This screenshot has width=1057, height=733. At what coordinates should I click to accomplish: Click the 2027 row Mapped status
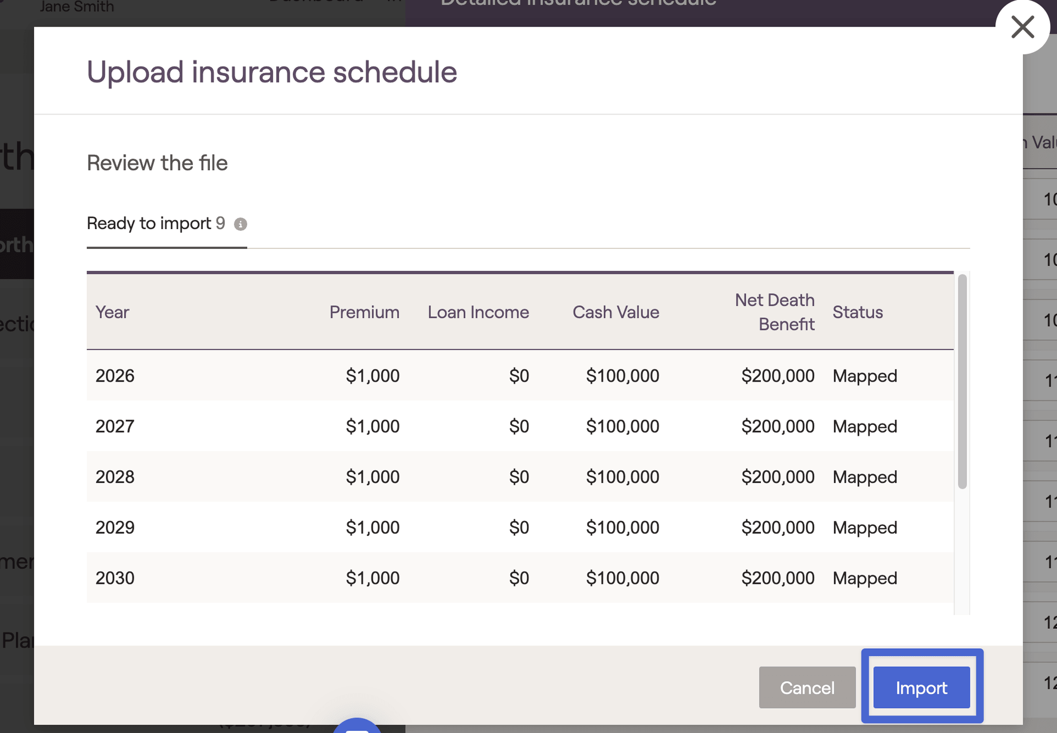coord(864,426)
